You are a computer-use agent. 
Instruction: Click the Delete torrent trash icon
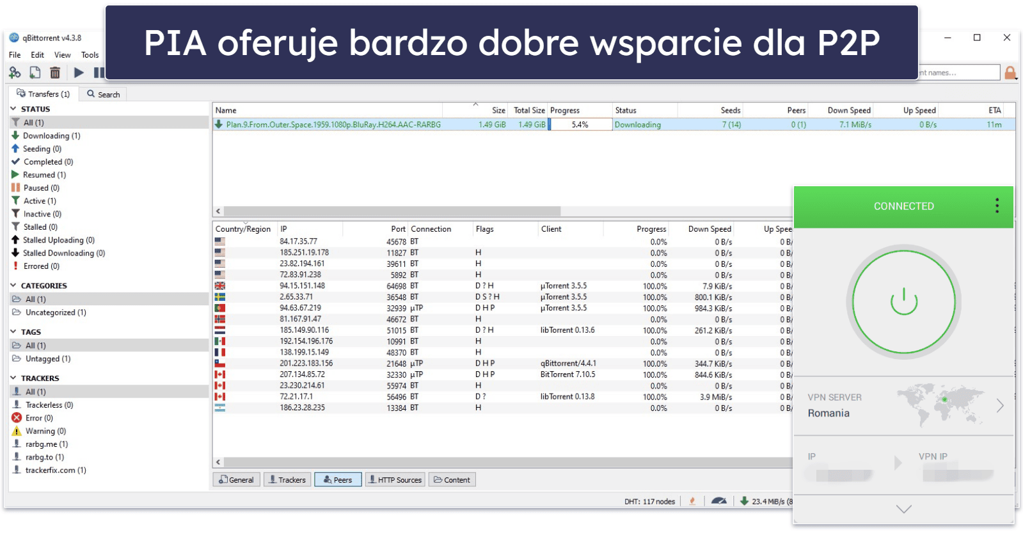coord(55,73)
